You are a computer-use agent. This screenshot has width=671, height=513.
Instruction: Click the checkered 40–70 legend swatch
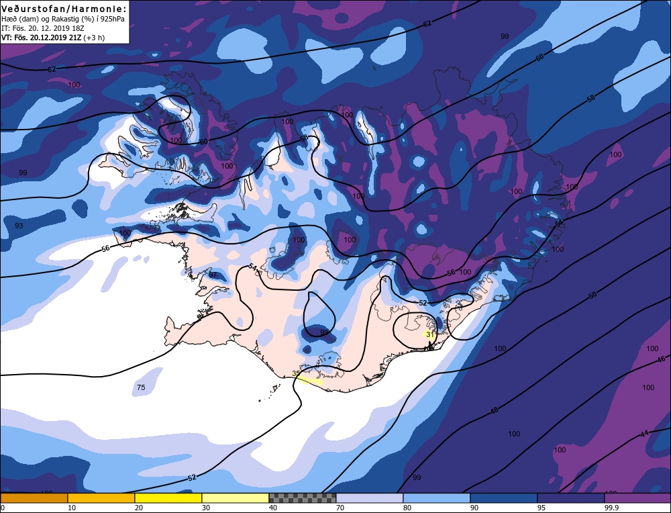coord(303,498)
